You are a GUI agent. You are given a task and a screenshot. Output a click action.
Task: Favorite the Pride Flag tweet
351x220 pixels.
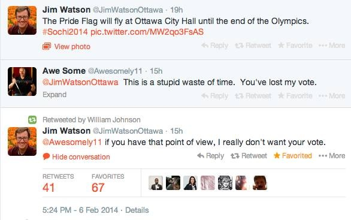click(295, 46)
